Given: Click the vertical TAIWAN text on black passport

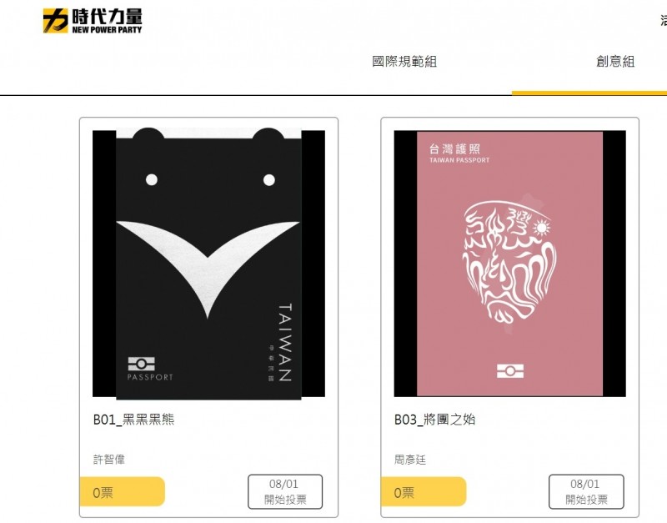Looking at the screenshot, I should pyautogui.click(x=284, y=342).
